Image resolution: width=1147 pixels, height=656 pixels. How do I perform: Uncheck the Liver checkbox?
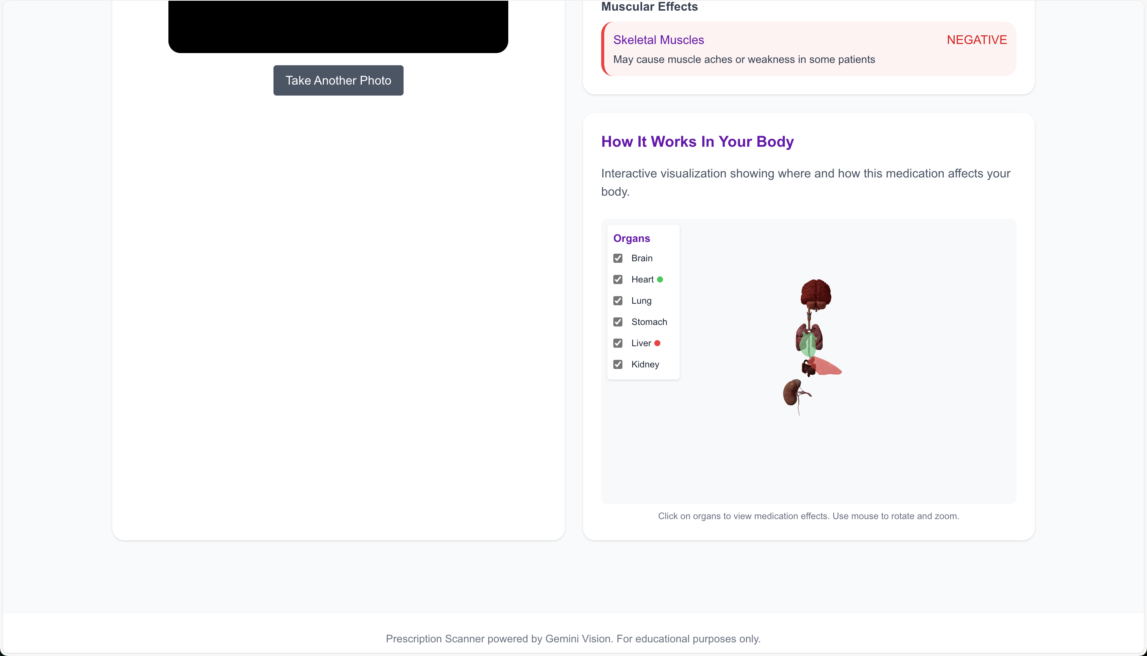point(618,343)
